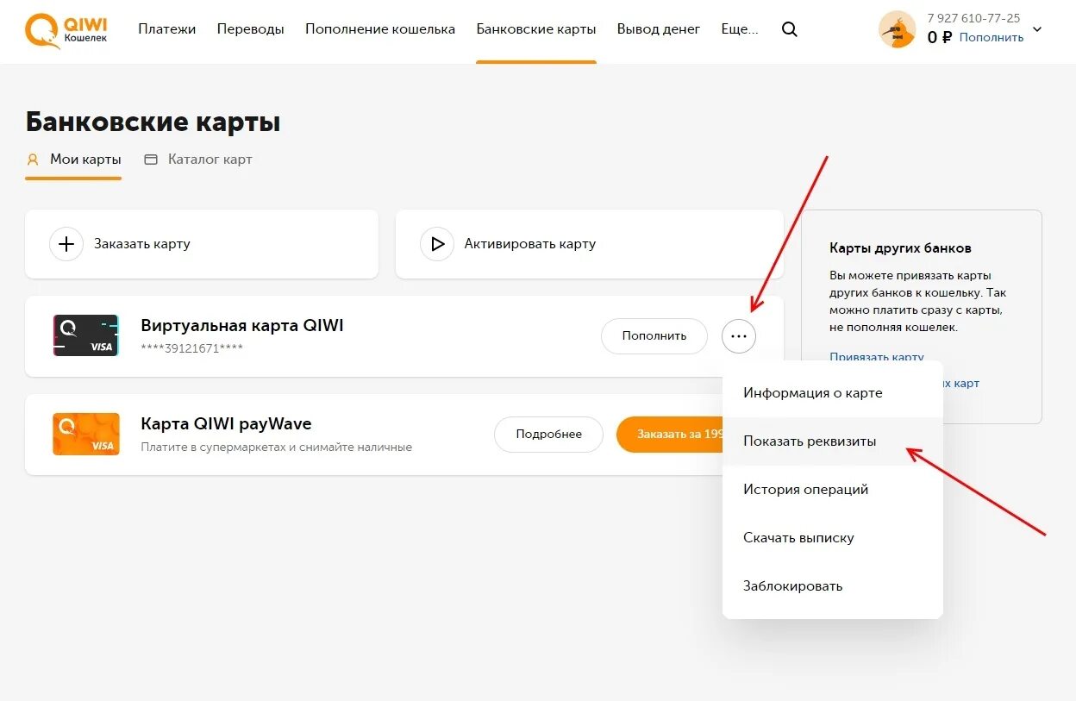The width and height of the screenshot is (1076, 701).
Task: Open the search magnifier icon
Action: pyautogui.click(x=789, y=29)
